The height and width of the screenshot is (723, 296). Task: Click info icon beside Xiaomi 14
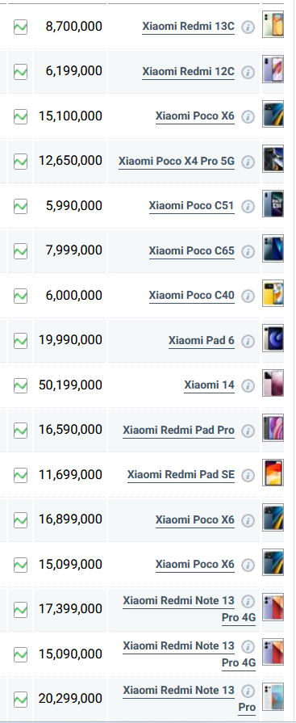pos(248,386)
